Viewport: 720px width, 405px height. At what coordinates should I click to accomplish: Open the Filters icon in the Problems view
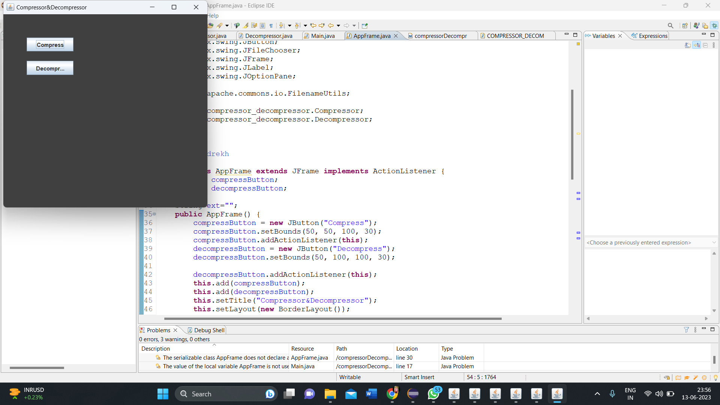click(x=687, y=330)
